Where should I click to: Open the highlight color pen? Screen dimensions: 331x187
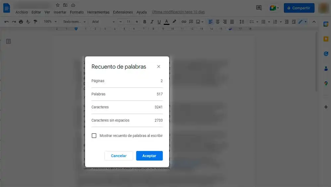pos(174,21)
